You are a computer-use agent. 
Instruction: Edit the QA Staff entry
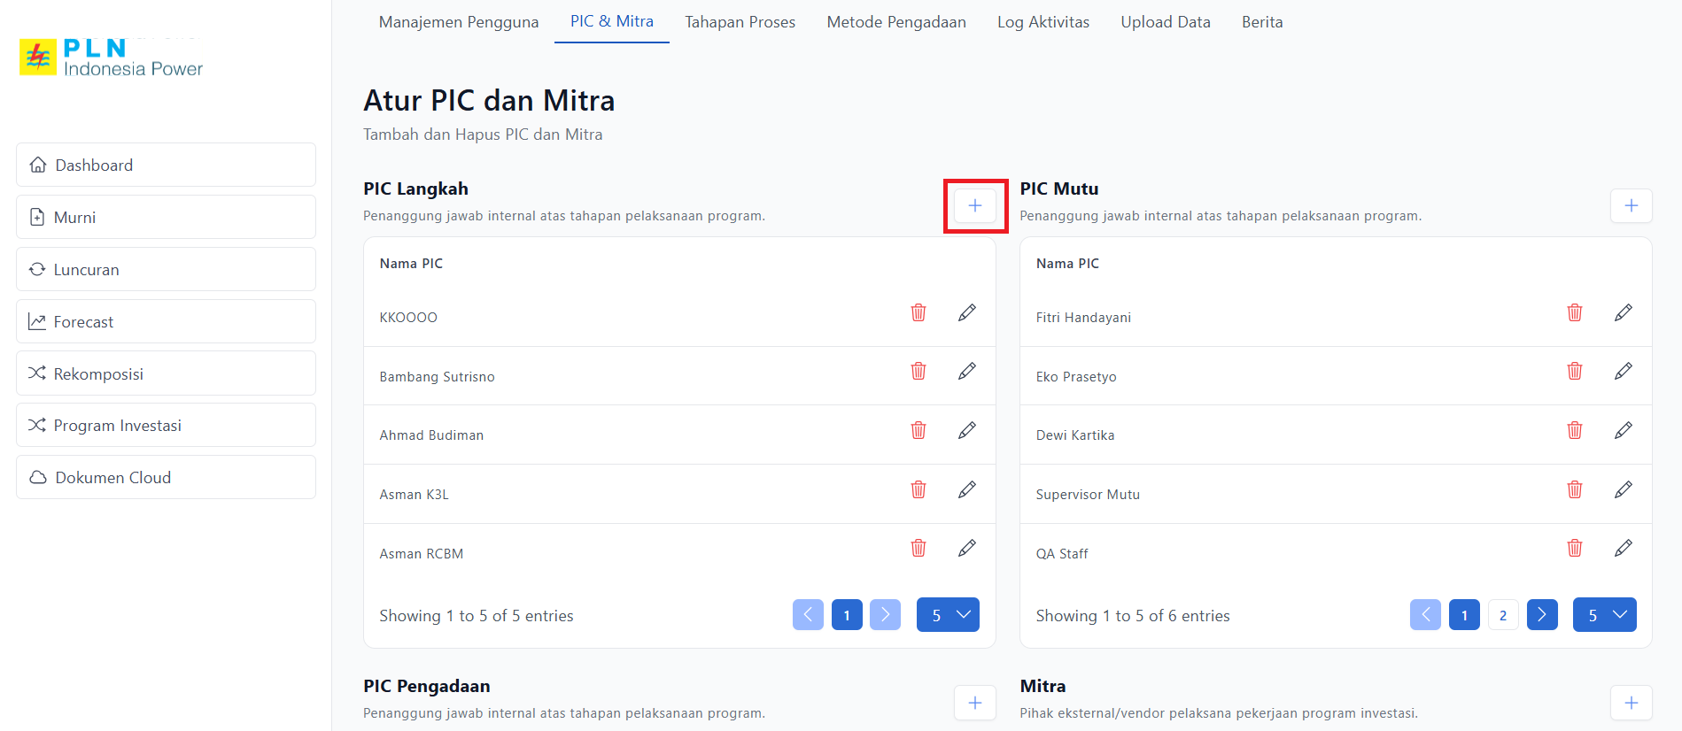coord(1623,549)
